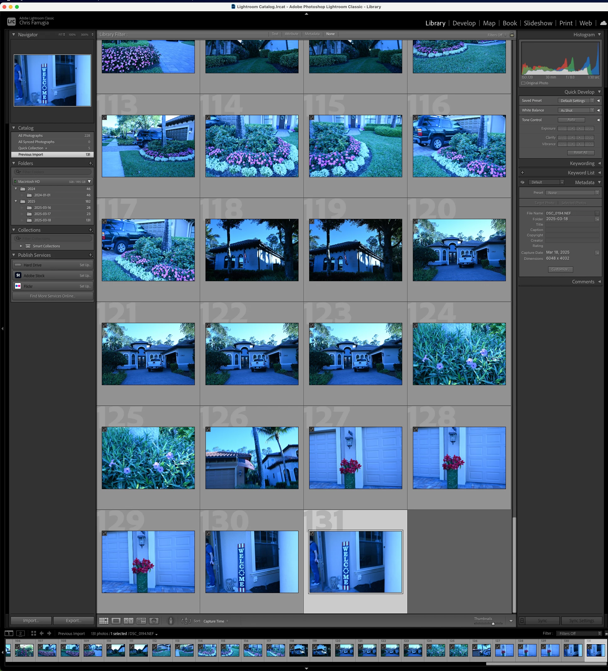
Task: Adjust the Thumbnails size slider
Action: 493,624
